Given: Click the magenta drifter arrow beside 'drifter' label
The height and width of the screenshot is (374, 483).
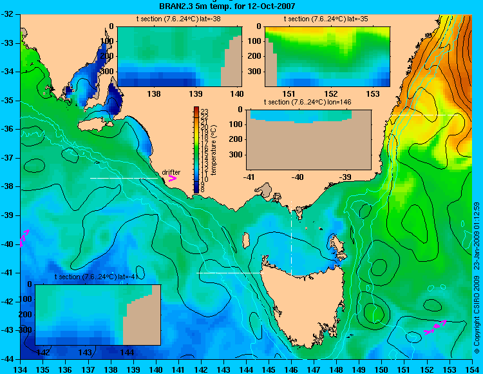Looking at the screenshot, I should (173, 178).
